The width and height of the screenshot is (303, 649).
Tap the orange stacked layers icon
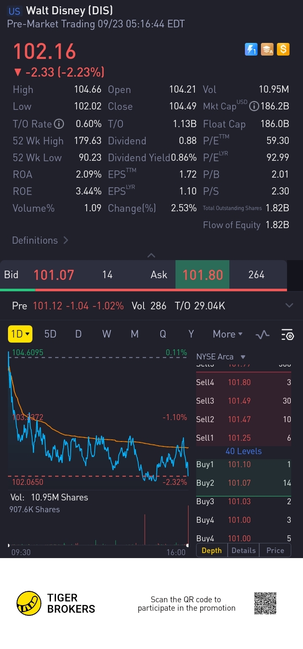pyautogui.click(x=267, y=49)
